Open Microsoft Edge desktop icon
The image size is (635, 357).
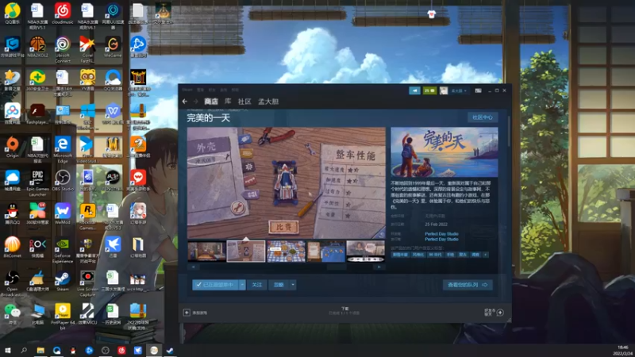coord(63,150)
